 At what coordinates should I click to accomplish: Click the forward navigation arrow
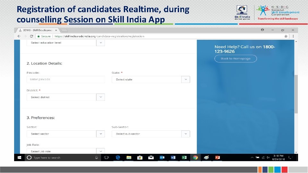pyautogui.click(x=25, y=36)
